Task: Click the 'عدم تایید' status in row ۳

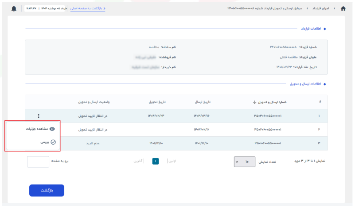Action: tap(93, 143)
